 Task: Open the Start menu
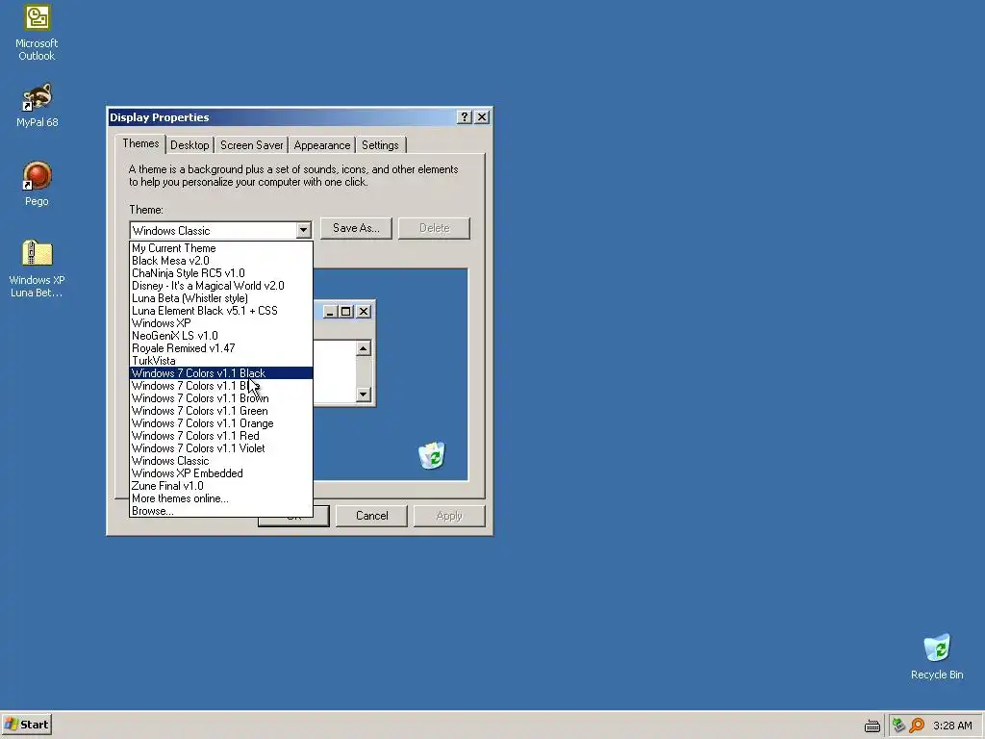pos(26,725)
